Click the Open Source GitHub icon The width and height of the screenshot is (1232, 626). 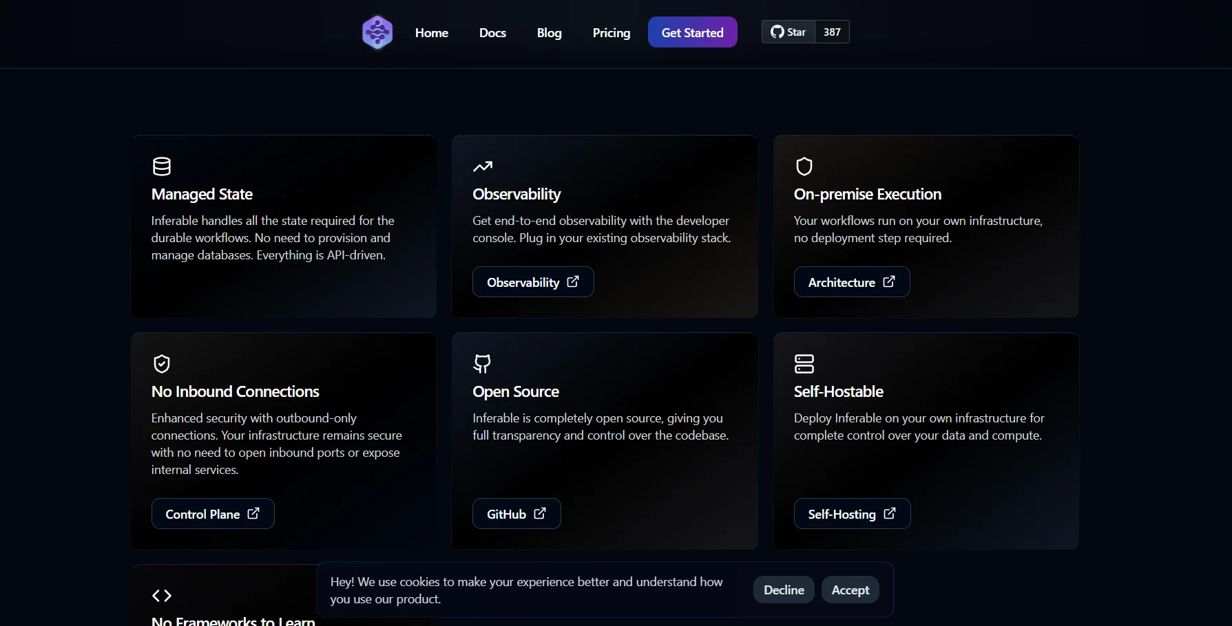tap(482, 364)
